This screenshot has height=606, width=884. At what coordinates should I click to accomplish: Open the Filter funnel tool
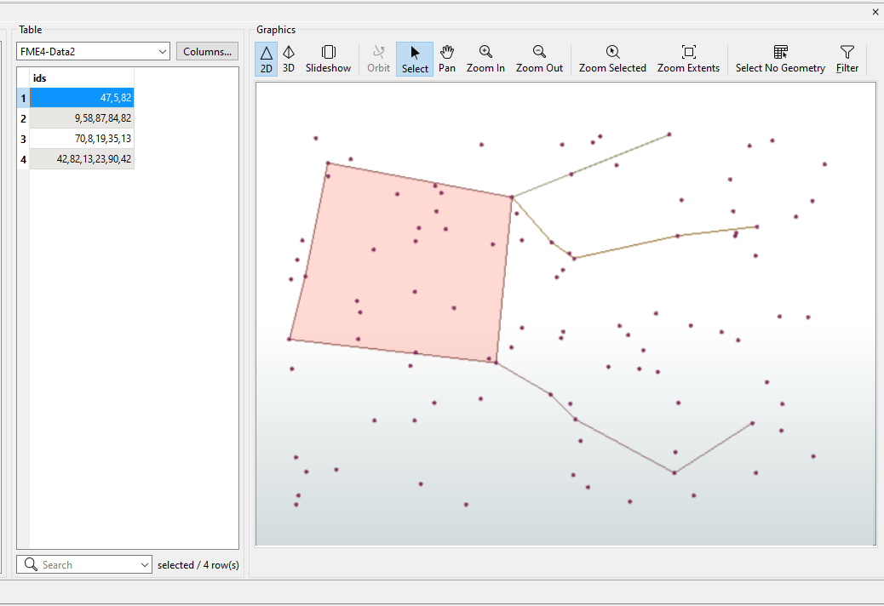point(847,59)
